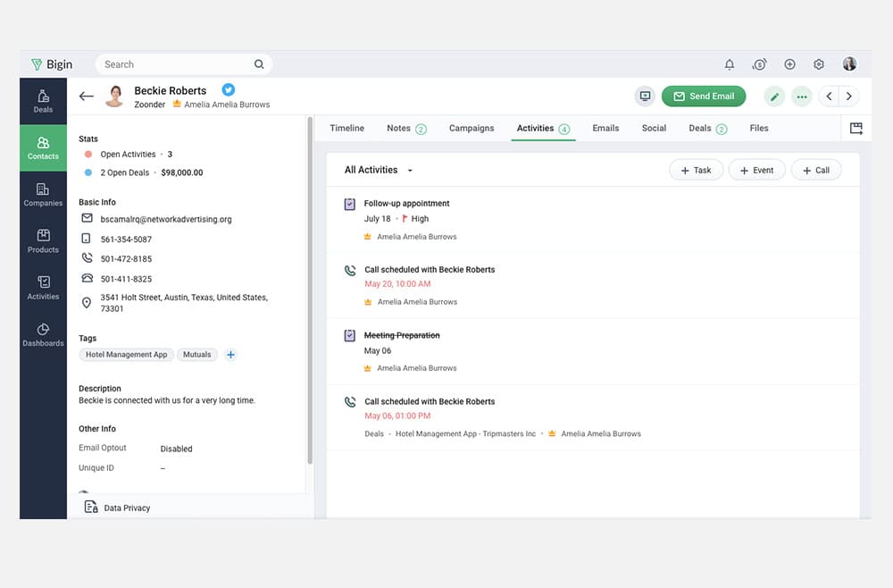Open the Dashboards section in sidebar
Viewport: 893px width, 588px height.
click(43, 335)
